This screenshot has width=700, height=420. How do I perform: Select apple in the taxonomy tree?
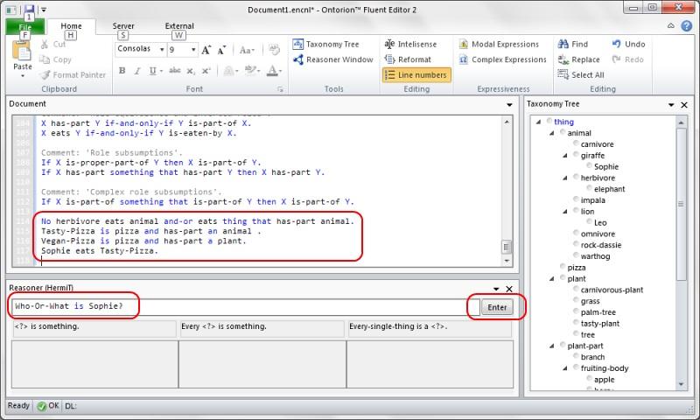[x=604, y=380]
